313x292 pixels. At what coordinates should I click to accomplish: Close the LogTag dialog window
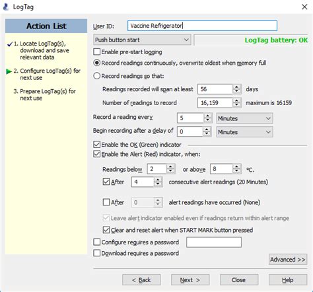304,7
